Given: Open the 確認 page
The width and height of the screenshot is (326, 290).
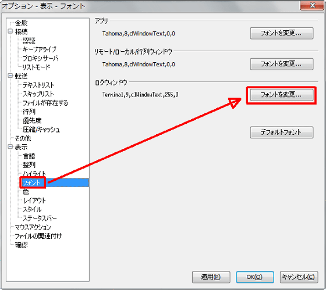Looking at the screenshot, I should (x=21, y=245).
